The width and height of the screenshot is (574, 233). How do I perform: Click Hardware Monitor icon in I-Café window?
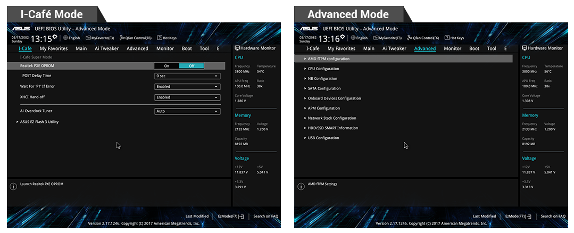pyautogui.click(x=237, y=48)
